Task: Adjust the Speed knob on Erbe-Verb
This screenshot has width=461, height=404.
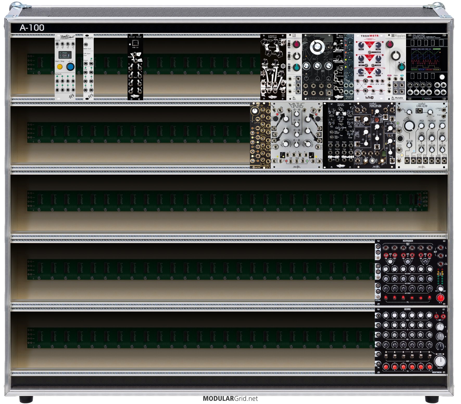Action: pyautogui.click(x=421, y=126)
